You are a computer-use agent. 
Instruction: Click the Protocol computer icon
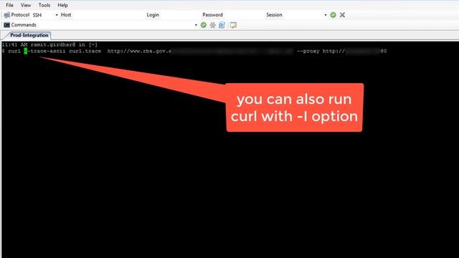click(6, 15)
